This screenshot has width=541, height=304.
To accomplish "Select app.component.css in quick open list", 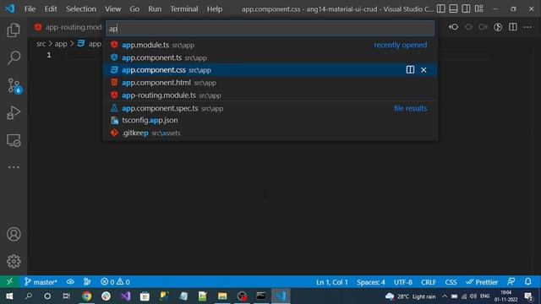I will click(x=270, y=70).
